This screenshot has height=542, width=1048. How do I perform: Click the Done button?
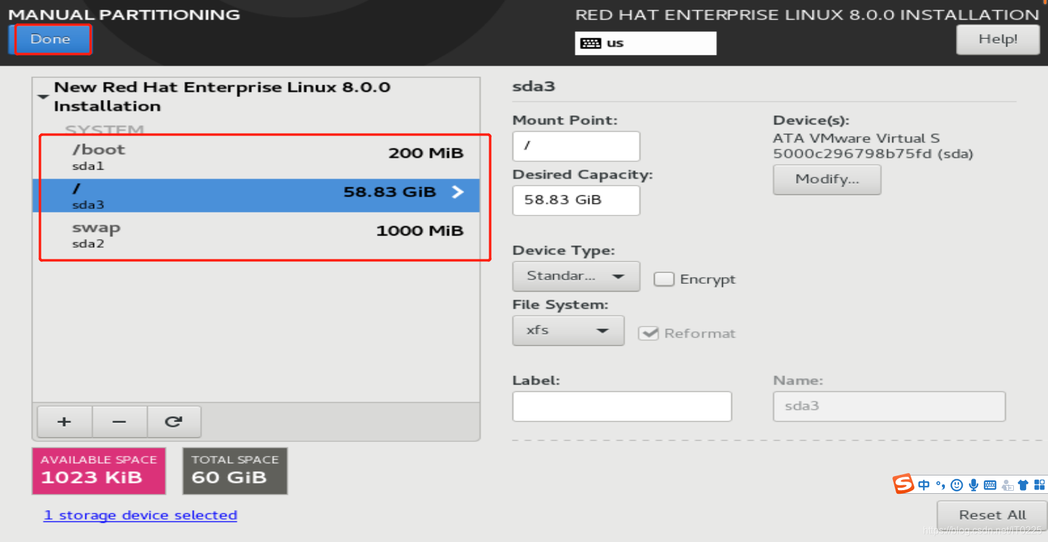(x=51, y=40)
